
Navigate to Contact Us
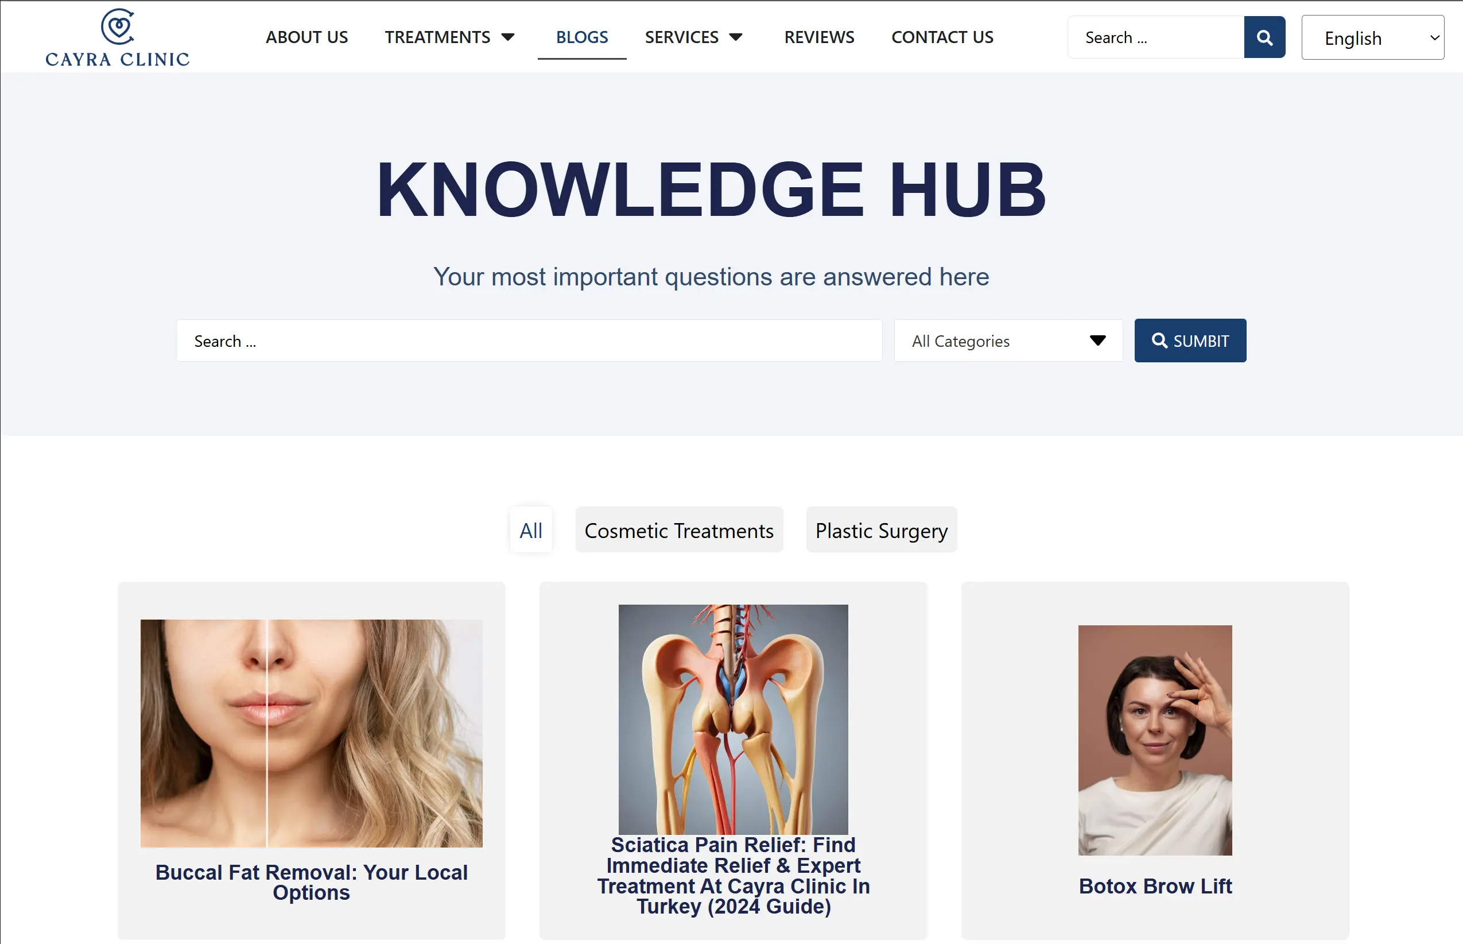[942, 37]
